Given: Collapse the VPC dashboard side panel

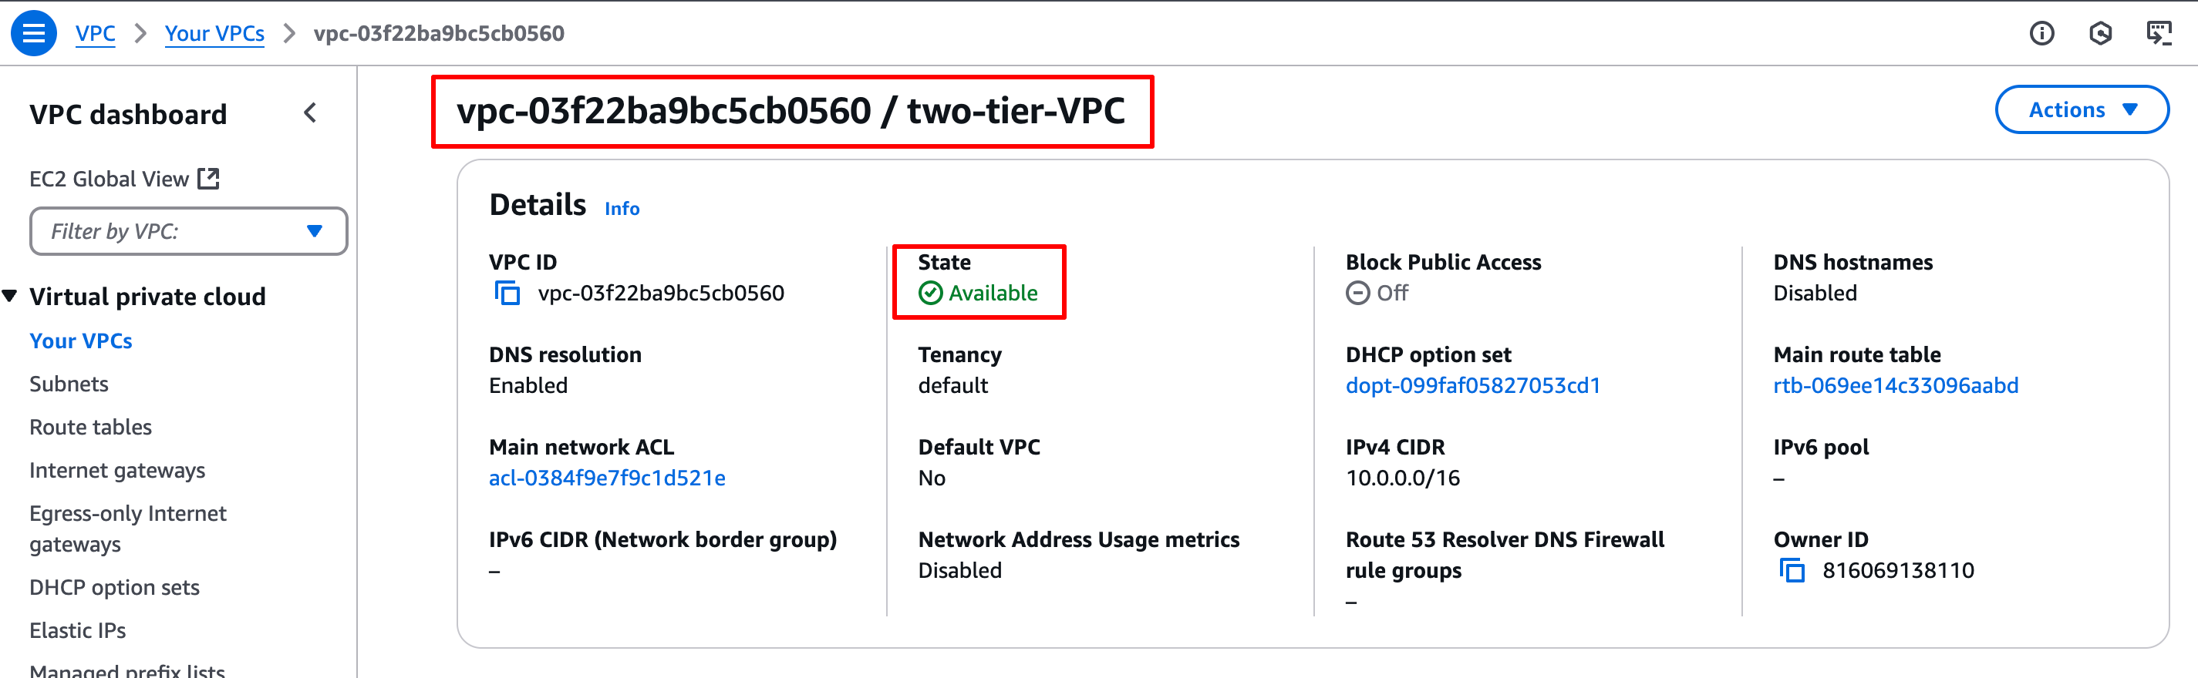Looking at the screenshot, I should point(311,113).
